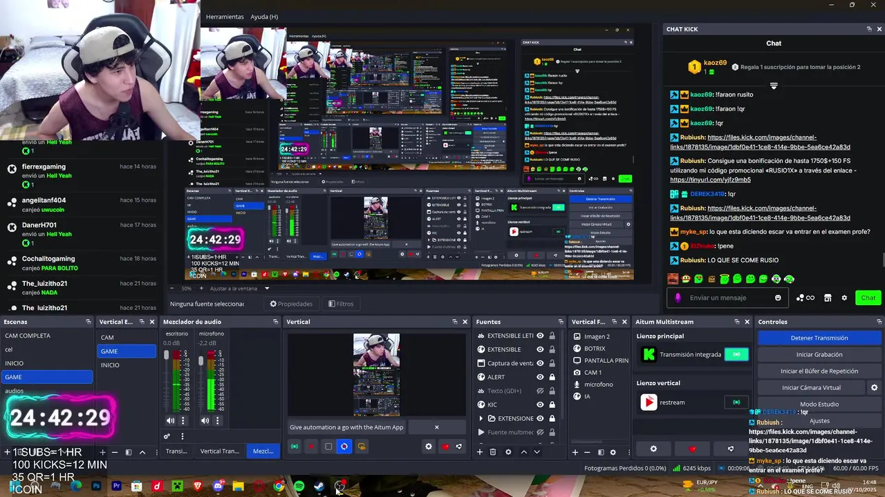The image size is (885, 497).
Task: Click Iniciar Cámara Virtual button
Action: tap(812, 388)
